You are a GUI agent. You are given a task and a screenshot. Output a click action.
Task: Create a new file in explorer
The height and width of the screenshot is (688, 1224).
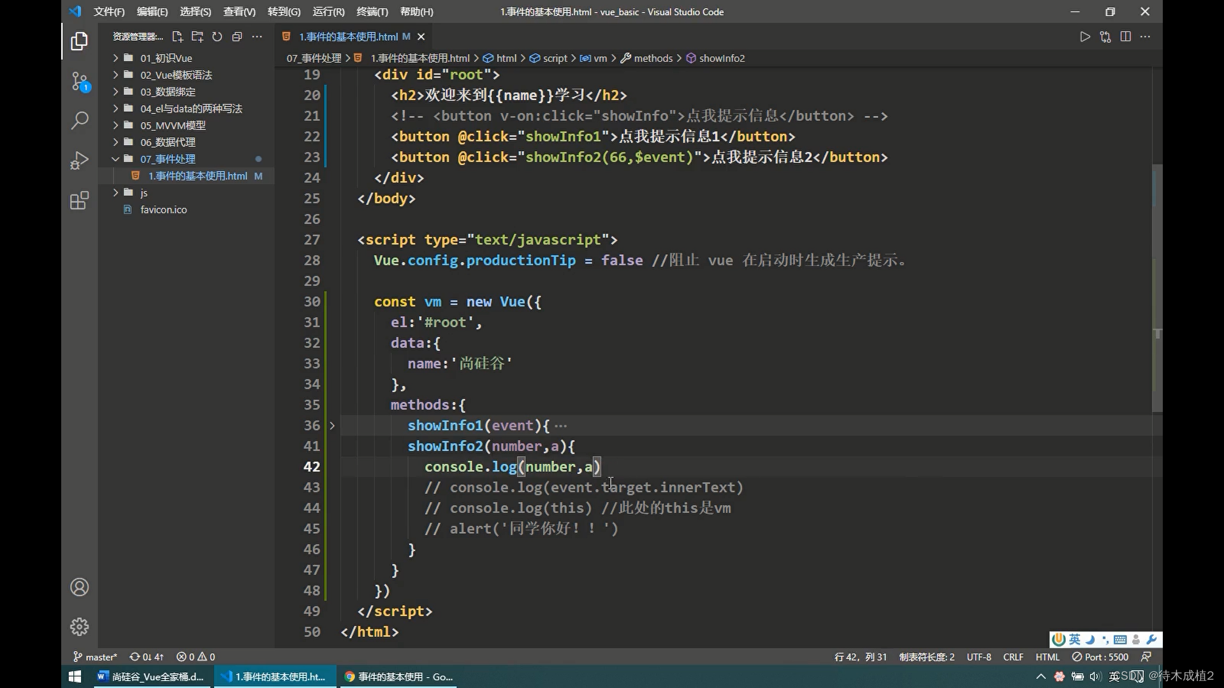pos(177,36)
